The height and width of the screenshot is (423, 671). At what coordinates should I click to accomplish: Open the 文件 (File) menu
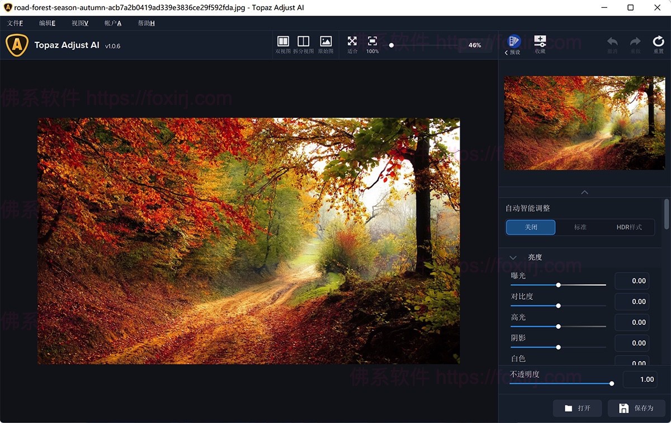[15, 23]
